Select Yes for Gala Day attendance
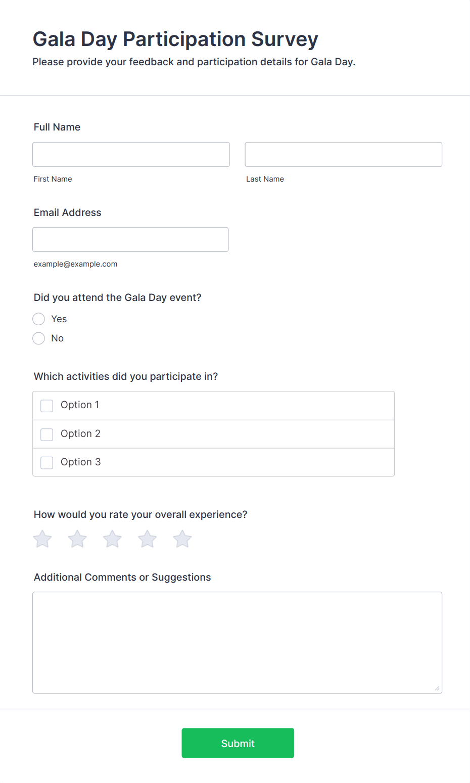Screen dimensions: 470x783 pos(39,319)
